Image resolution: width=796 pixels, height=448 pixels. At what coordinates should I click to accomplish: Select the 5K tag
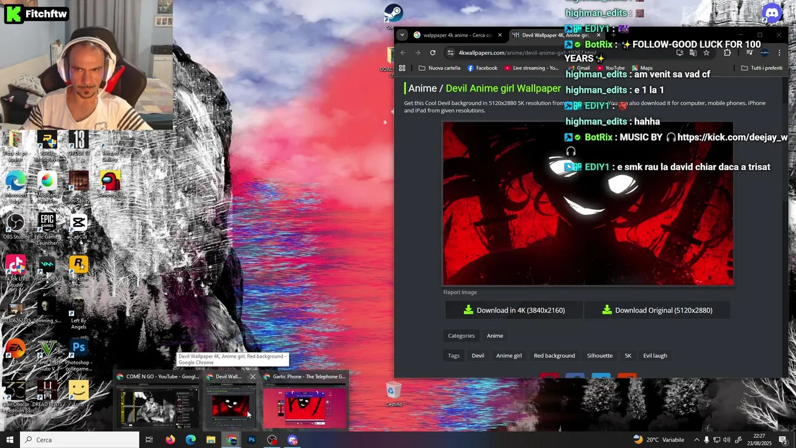pyautogui.click(x=627, y=356)
